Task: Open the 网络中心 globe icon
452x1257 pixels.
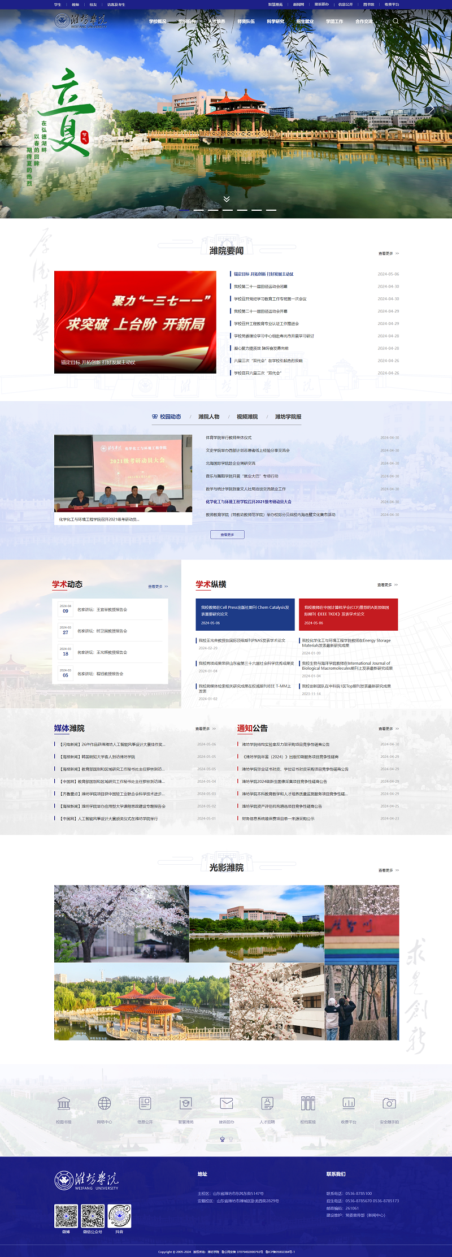Action: (105, 1103)
